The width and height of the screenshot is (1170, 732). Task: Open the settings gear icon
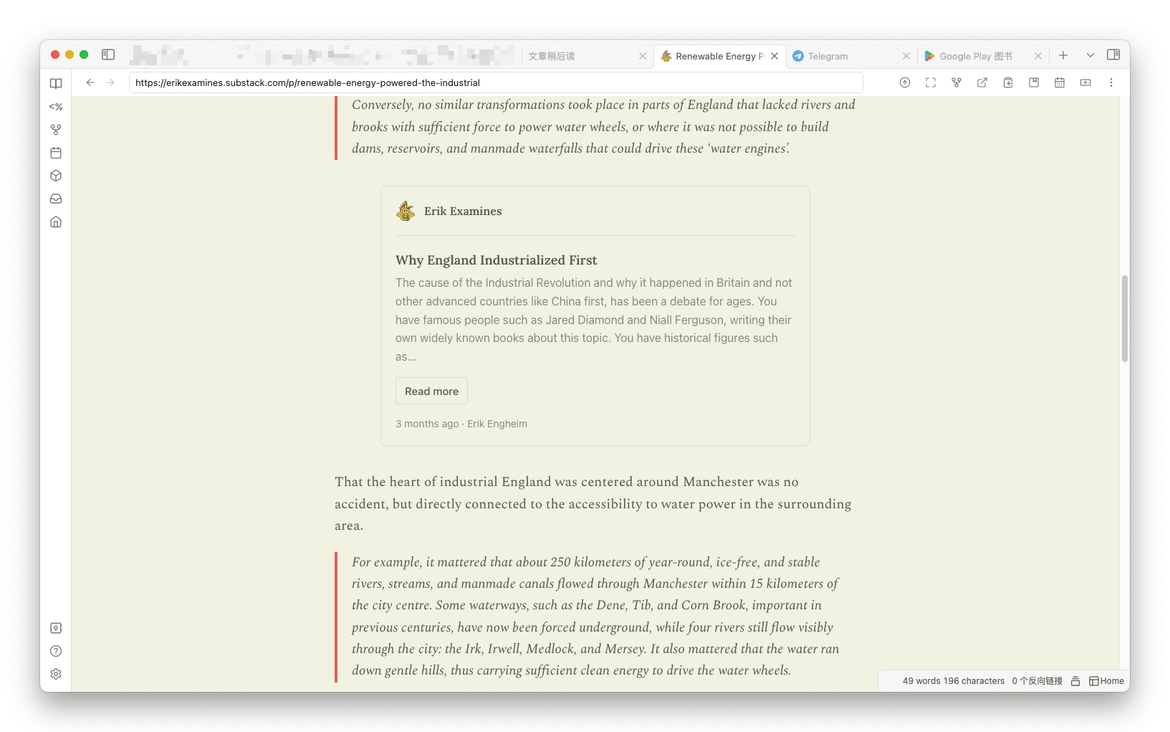click(x=56, y=674)
